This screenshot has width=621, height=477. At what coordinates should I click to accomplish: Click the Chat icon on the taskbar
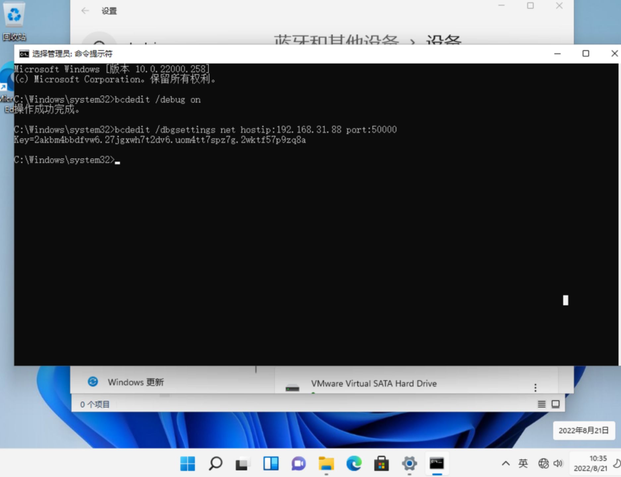[x=299, y=463]
